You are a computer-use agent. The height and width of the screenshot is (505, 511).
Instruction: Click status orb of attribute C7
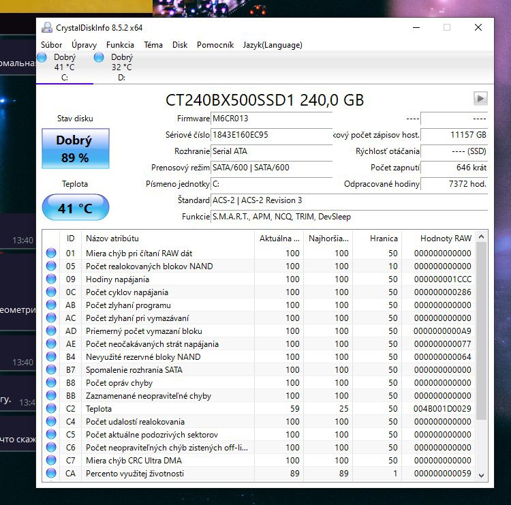click(51, 460)
